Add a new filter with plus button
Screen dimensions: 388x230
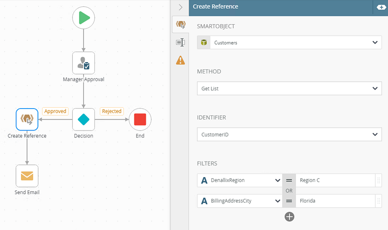[289, 217]
